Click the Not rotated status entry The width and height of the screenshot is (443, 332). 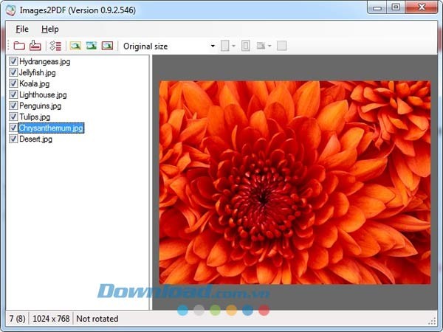coord(97,319)
